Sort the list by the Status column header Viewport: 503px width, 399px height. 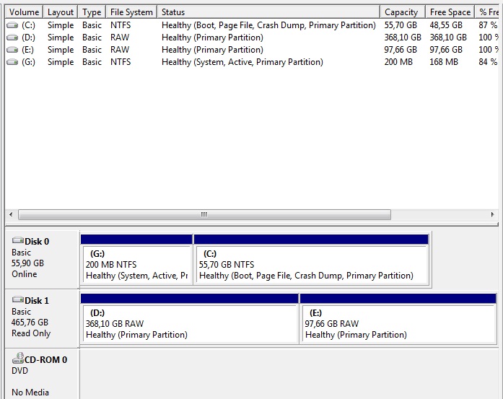click(269, 12)
